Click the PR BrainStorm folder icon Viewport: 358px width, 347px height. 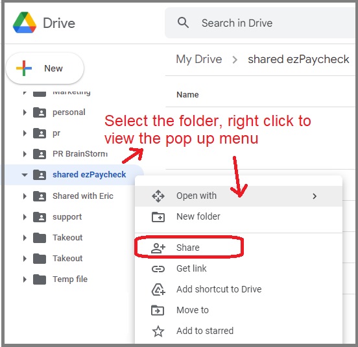(40, 154)
